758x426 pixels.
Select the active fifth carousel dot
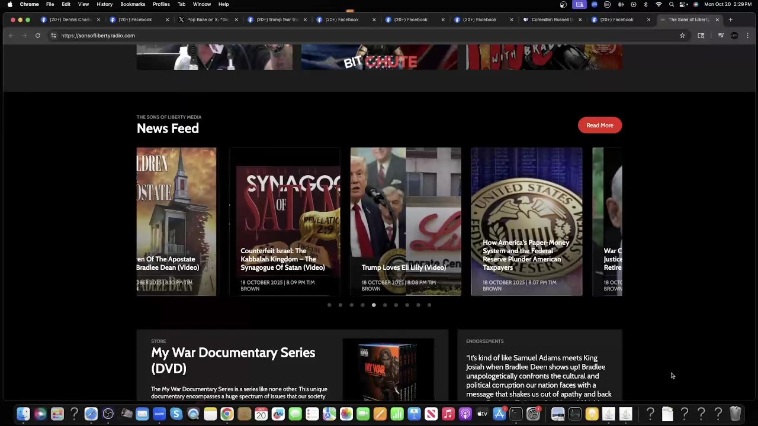[x=374, y=305]
